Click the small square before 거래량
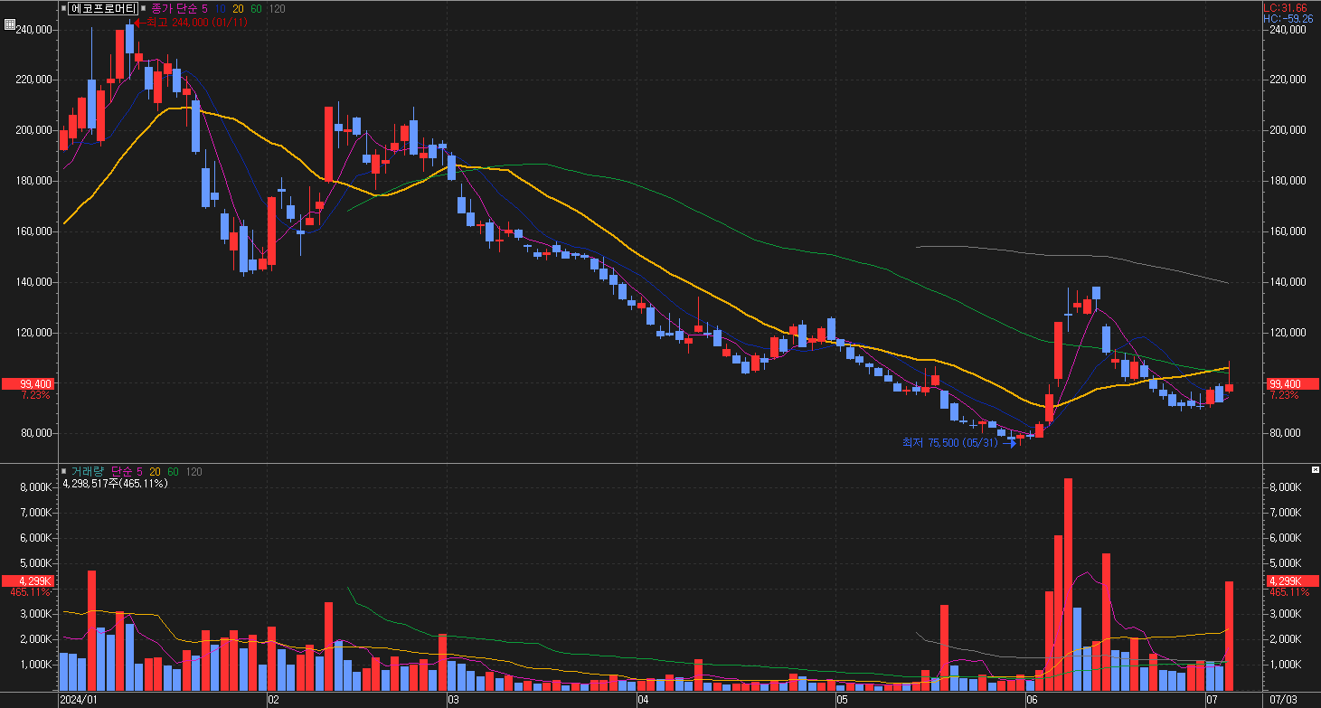 [63, 471]
